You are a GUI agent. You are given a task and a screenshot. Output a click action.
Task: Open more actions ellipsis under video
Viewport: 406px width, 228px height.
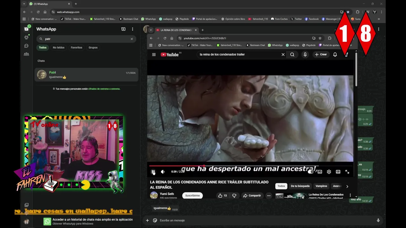(x=269, y=196)
